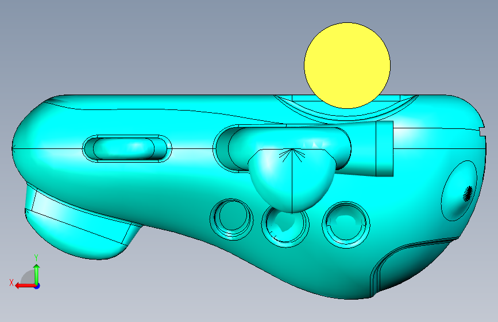Select the small dark hole on the end cap
498x322 pixels.
tap(468, 194)
